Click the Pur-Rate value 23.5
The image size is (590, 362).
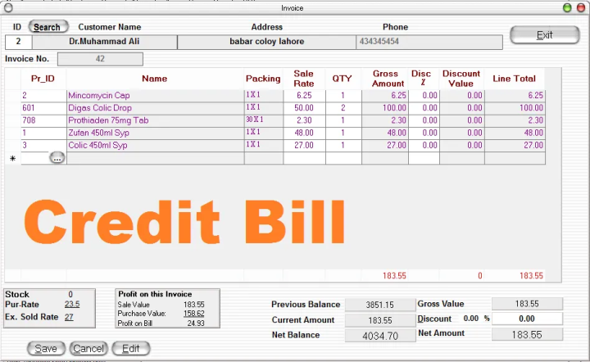[x=72, y=305]
